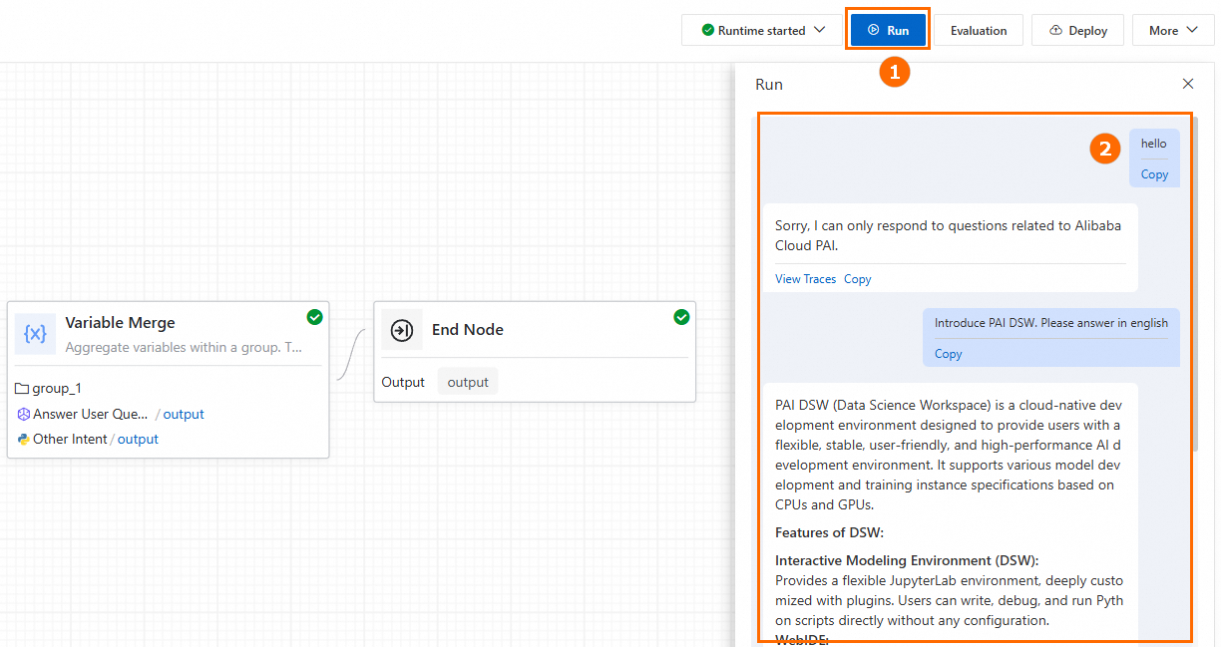The image size is (1221, 647).
Task: Open View Traces for the Sorry reply
Action: tap(805, 279)
